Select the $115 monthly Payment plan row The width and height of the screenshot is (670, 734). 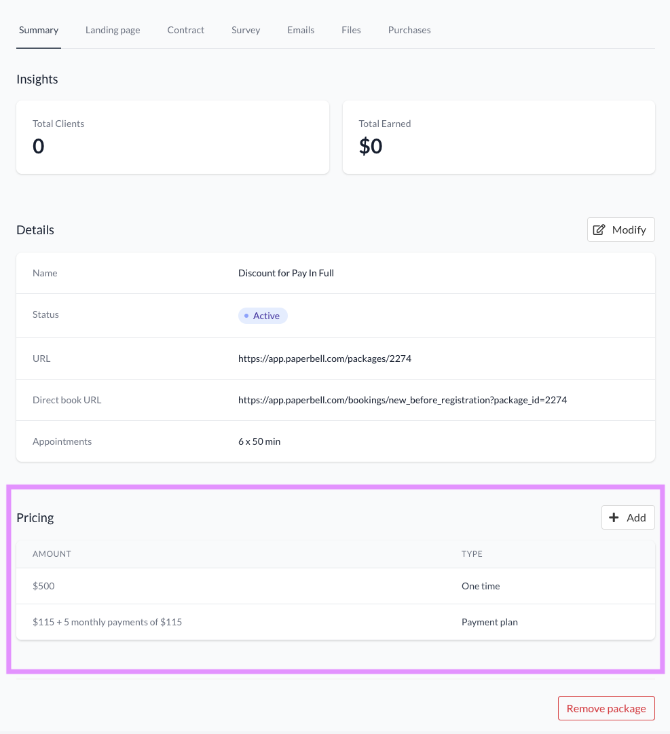[x=335, y=622]
